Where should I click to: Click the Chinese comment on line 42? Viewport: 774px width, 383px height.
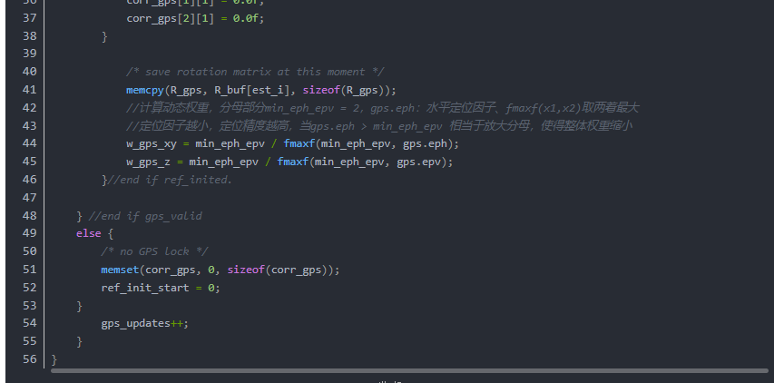tap(383, 108)
